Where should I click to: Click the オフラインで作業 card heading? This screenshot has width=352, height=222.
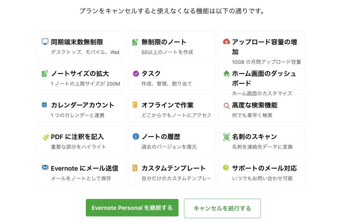(167, 105)
